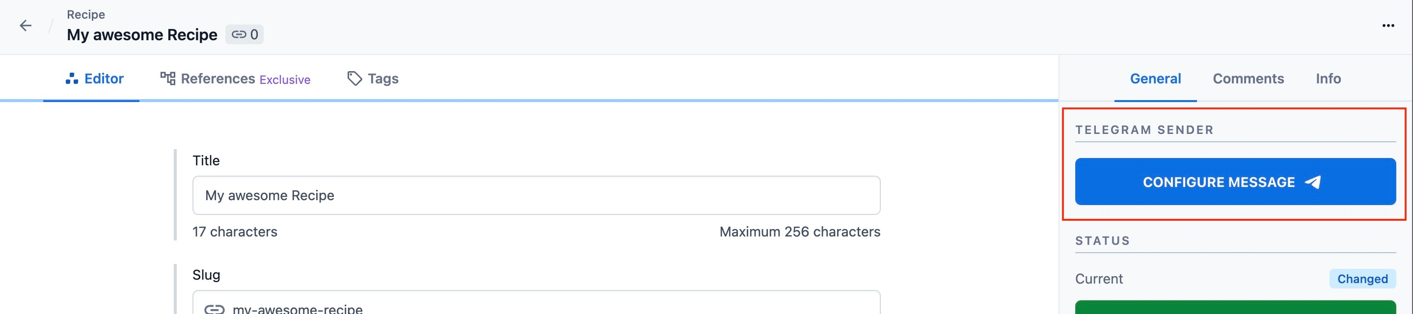Viewport: 1413px width, 314px height.
Task: Click the Changed status badge
Action: pyautogui.click(x=1363, y=278)
